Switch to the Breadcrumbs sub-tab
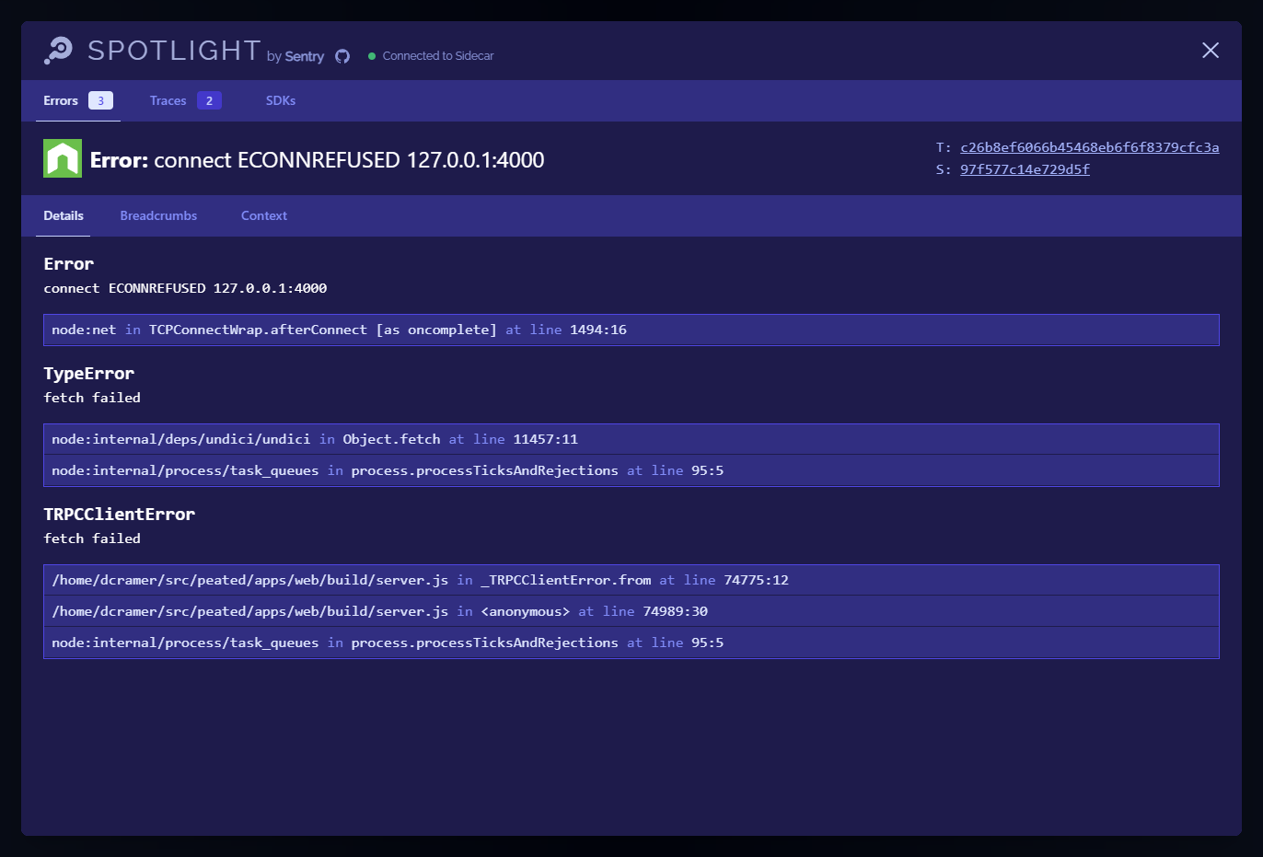This screenshot has height=857, width=1263. pos(158,216)
